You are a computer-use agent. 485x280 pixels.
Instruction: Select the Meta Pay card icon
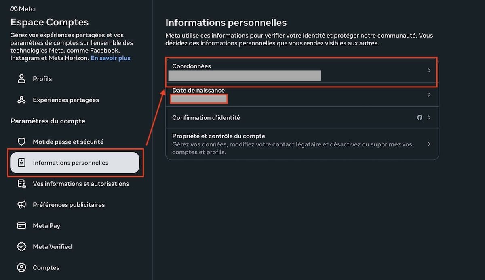[21, 226]
